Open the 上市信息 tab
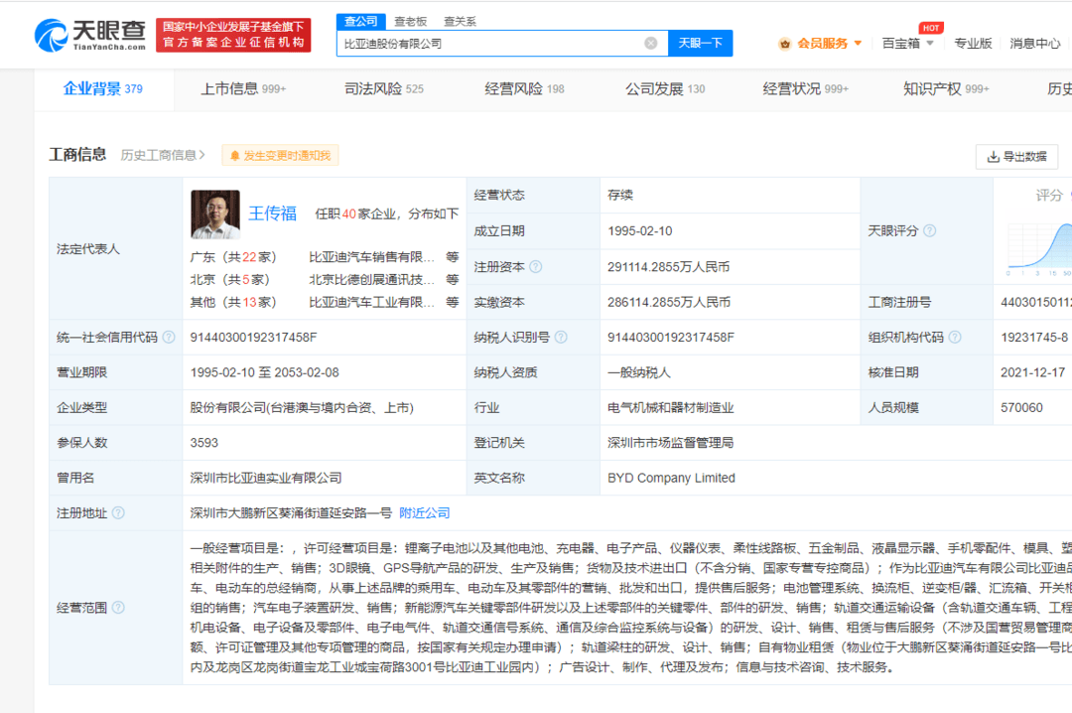Viewport: 1072px width, 713px height. 243,89
